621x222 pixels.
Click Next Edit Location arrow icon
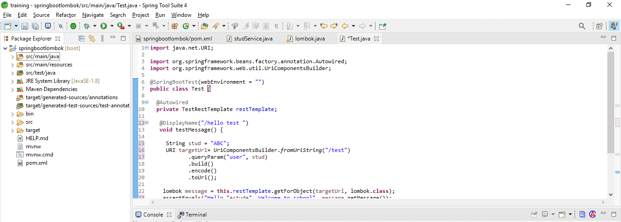(x=334, y=26)
